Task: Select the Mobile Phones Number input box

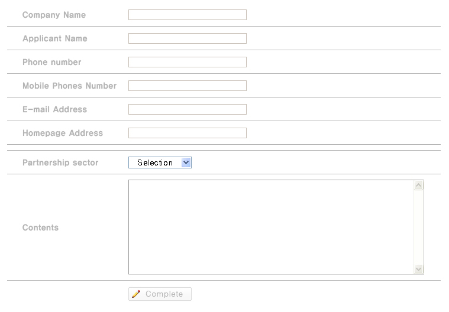Action: pyautogui.click(x=188, y=86)
